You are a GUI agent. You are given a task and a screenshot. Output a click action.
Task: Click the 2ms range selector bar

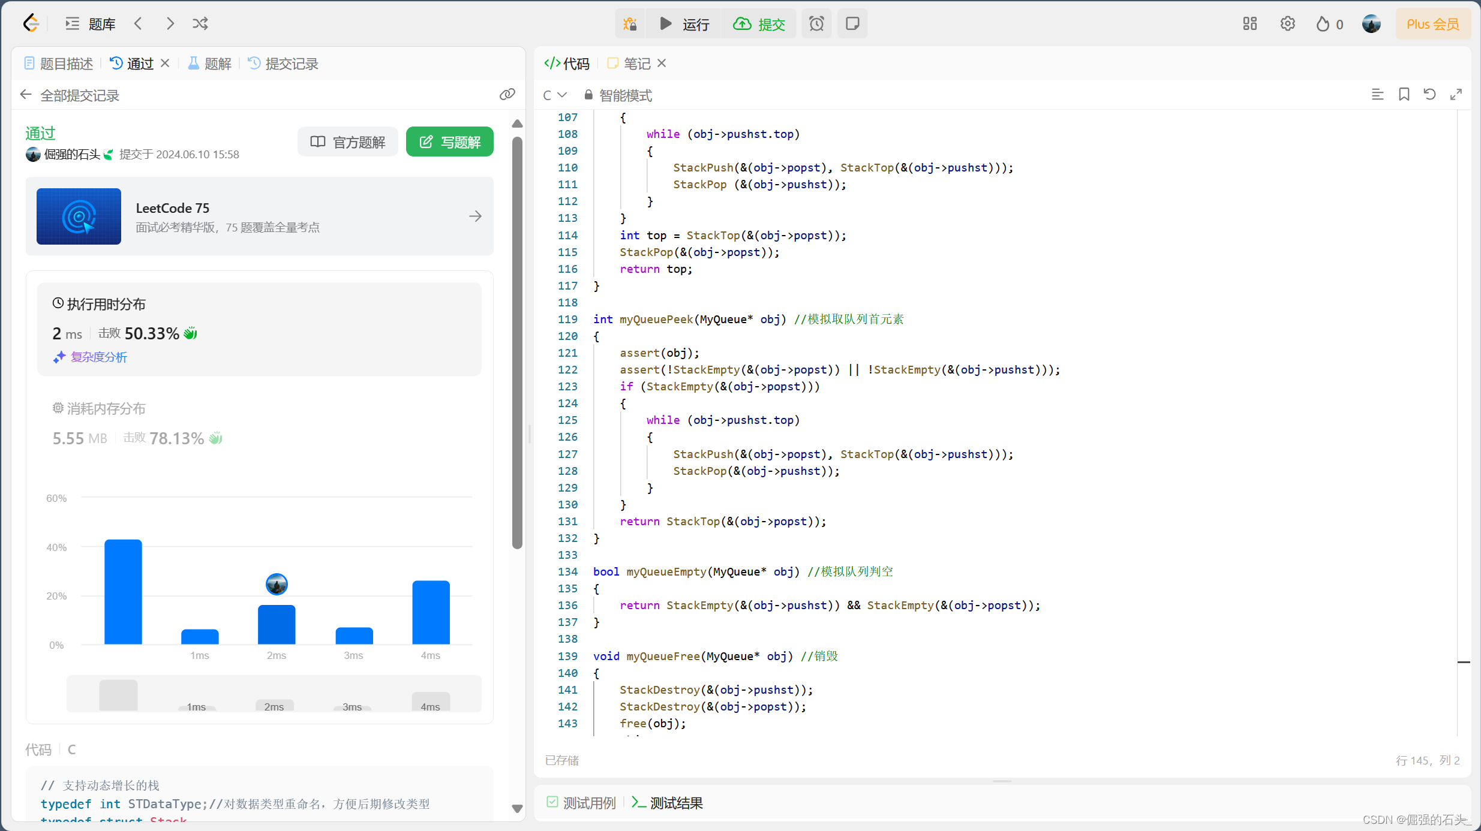[x=274, y=705]
